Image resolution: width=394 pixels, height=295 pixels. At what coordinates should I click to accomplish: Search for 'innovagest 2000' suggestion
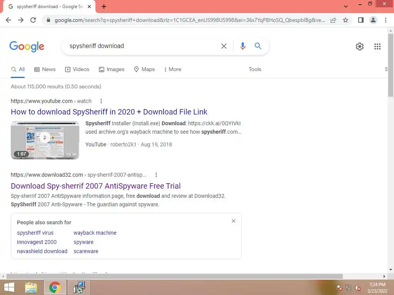point(37,242)
